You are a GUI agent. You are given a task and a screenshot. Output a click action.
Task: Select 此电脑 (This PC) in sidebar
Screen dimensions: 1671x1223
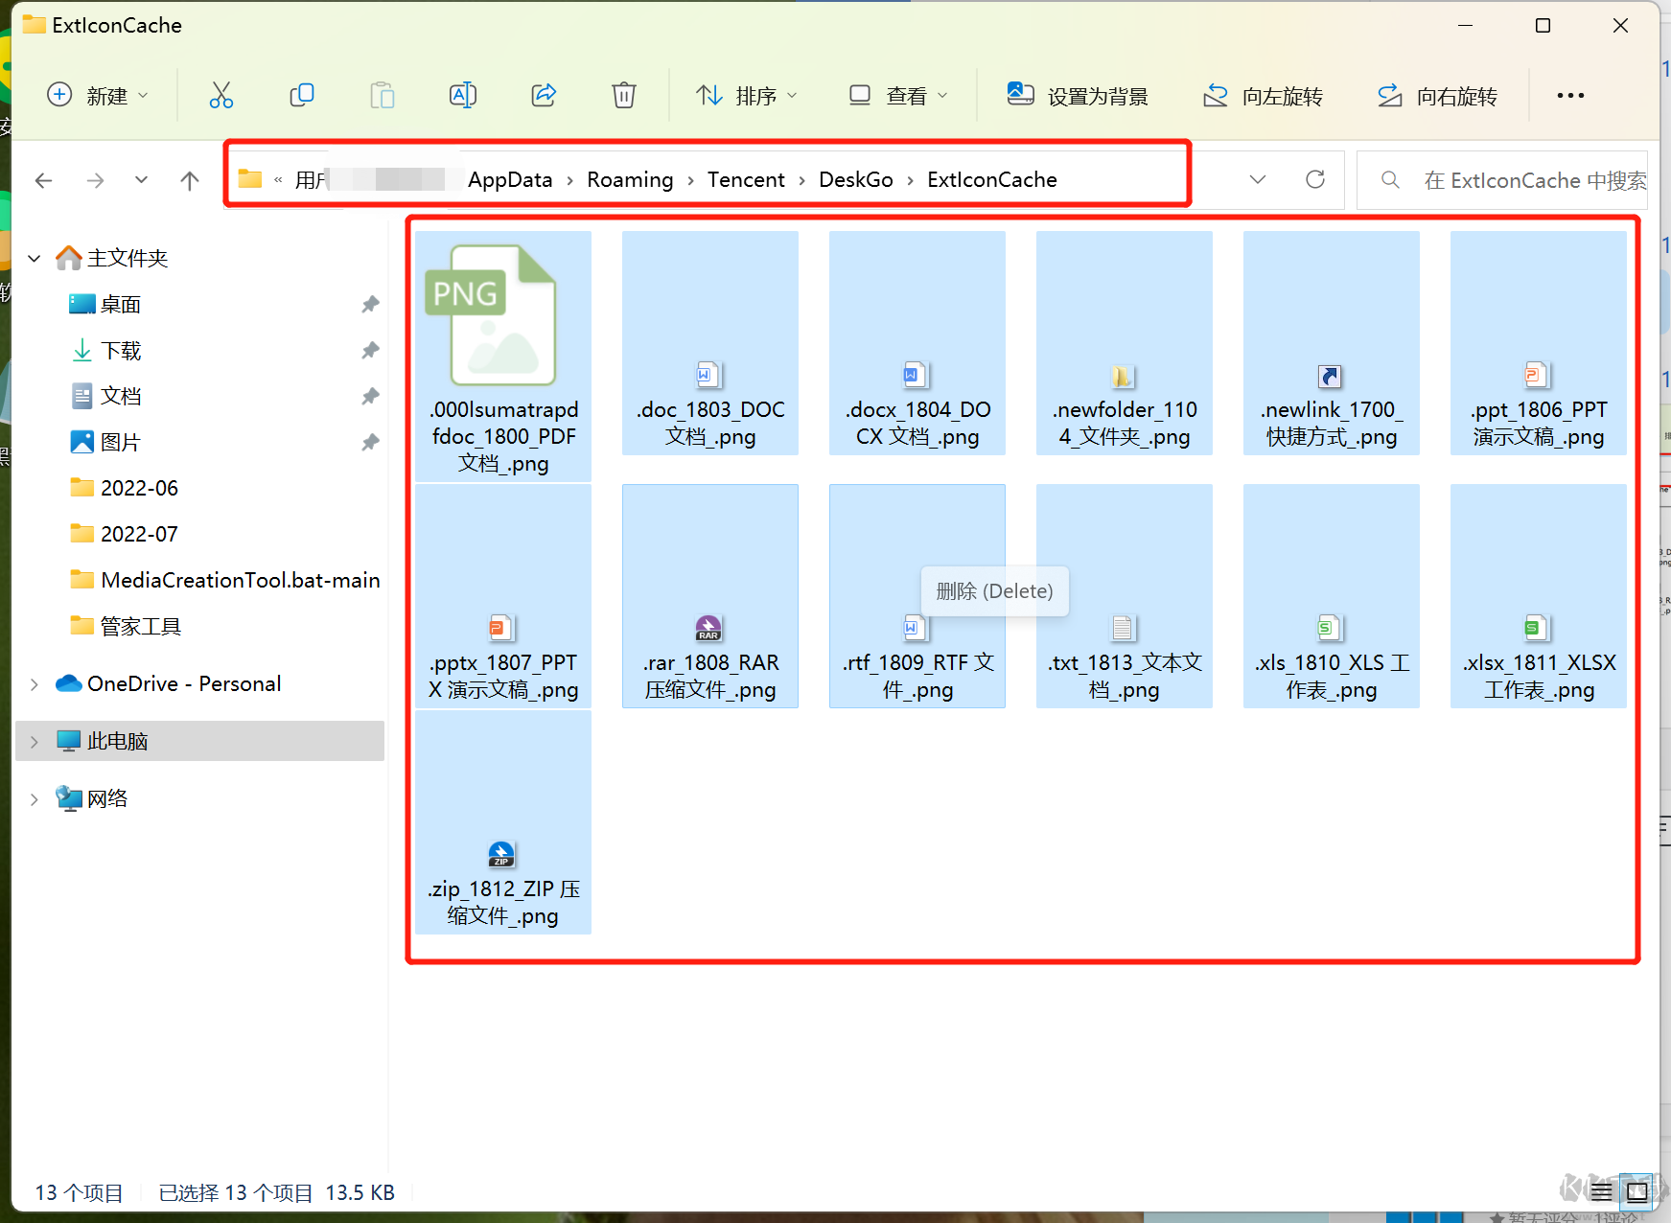[x=118, y=741]
